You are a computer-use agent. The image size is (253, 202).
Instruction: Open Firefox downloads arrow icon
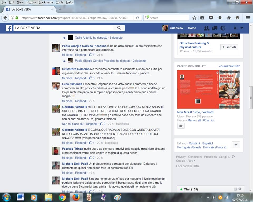pyautogui.click(x=220, y=18)
